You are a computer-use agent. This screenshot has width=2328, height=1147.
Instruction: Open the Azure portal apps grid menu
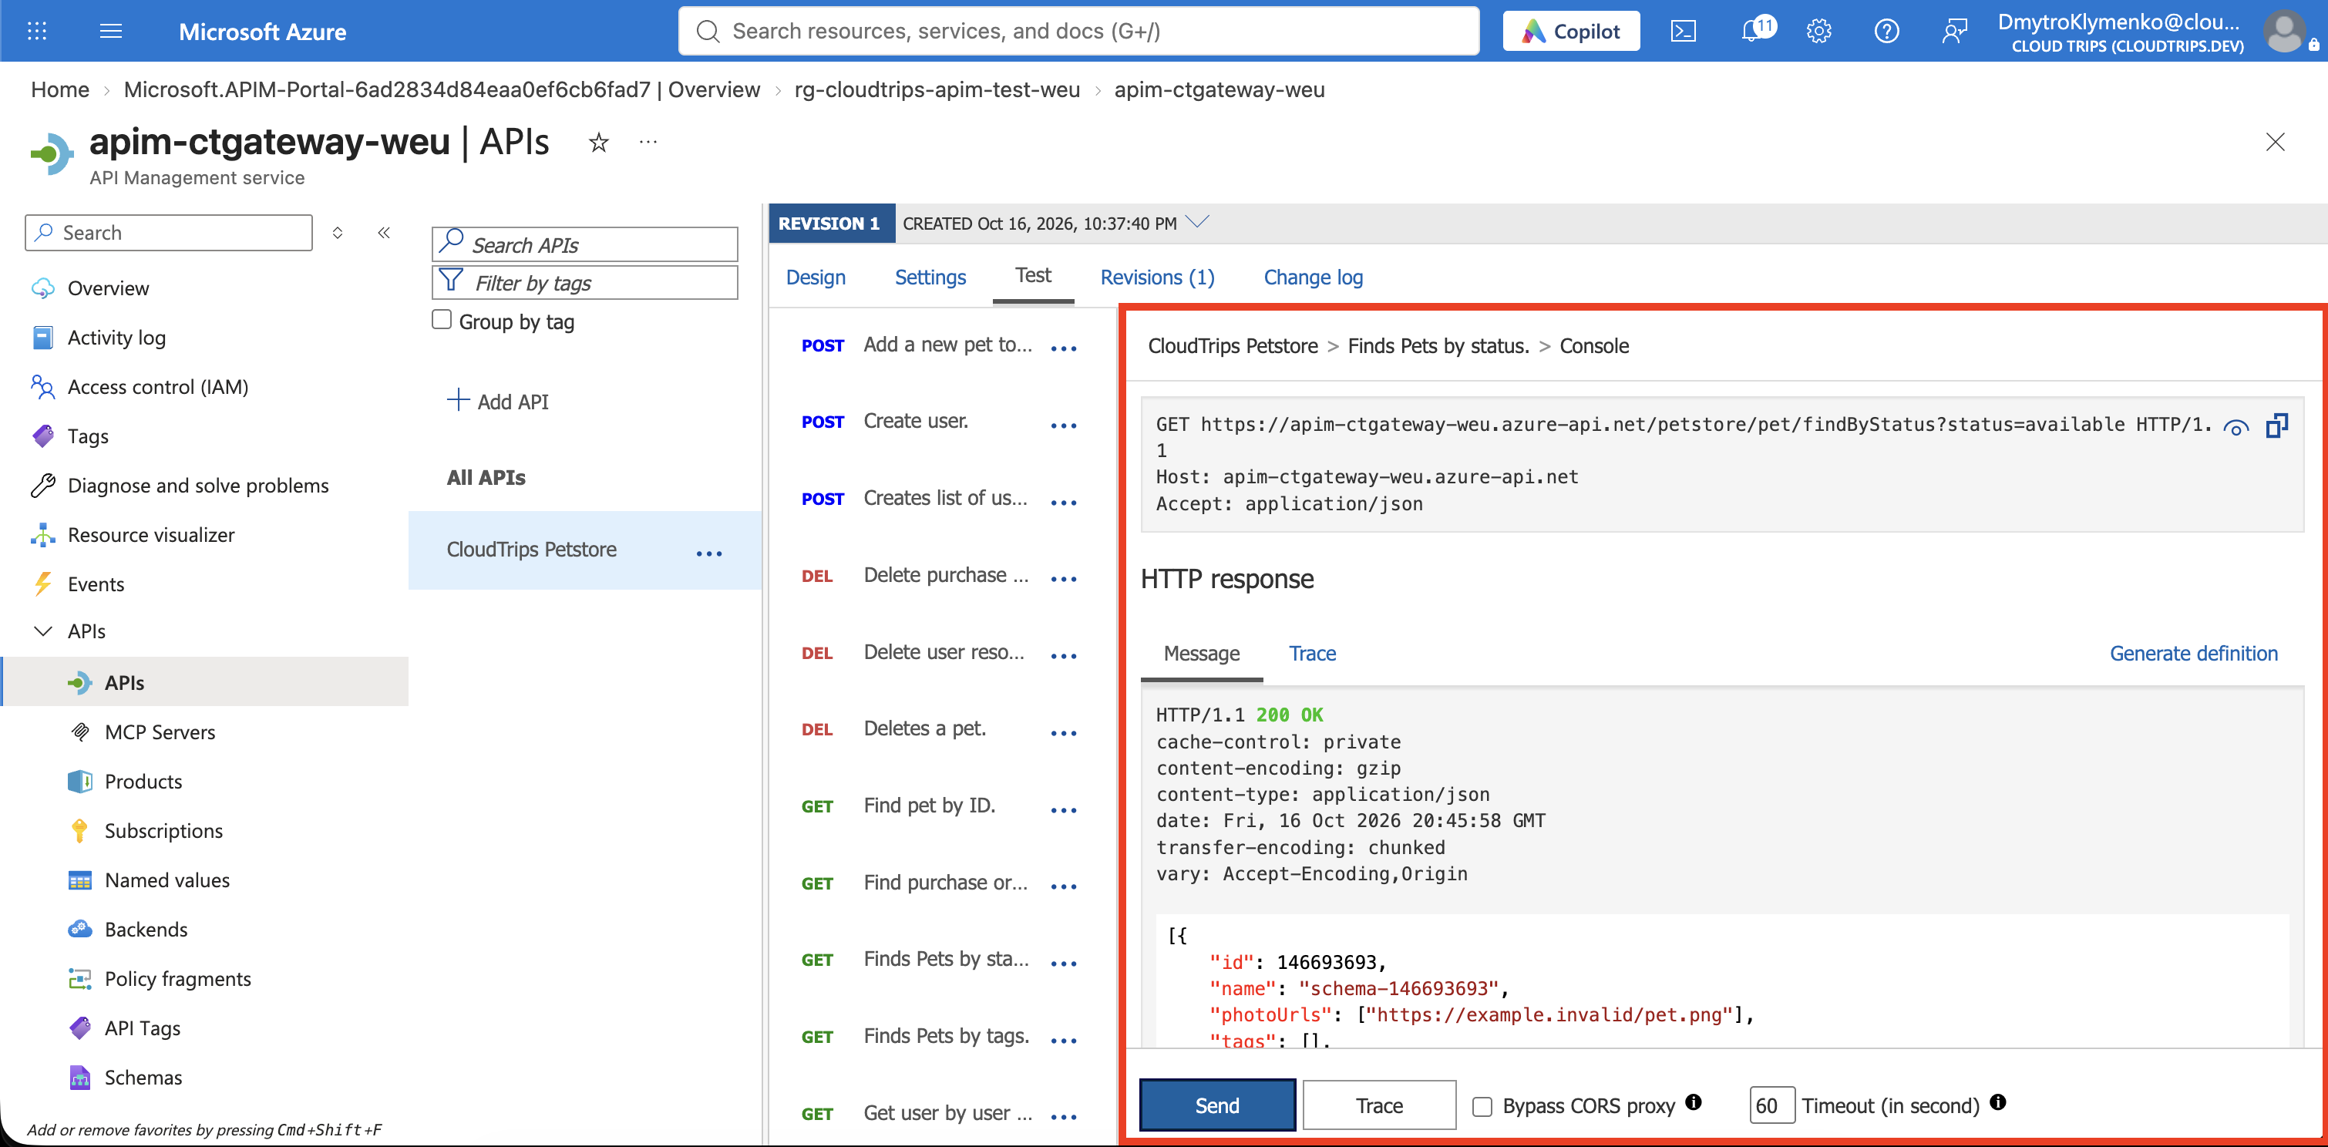pos(37,32)
